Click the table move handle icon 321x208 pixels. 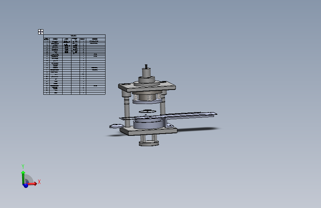[40, 32]
